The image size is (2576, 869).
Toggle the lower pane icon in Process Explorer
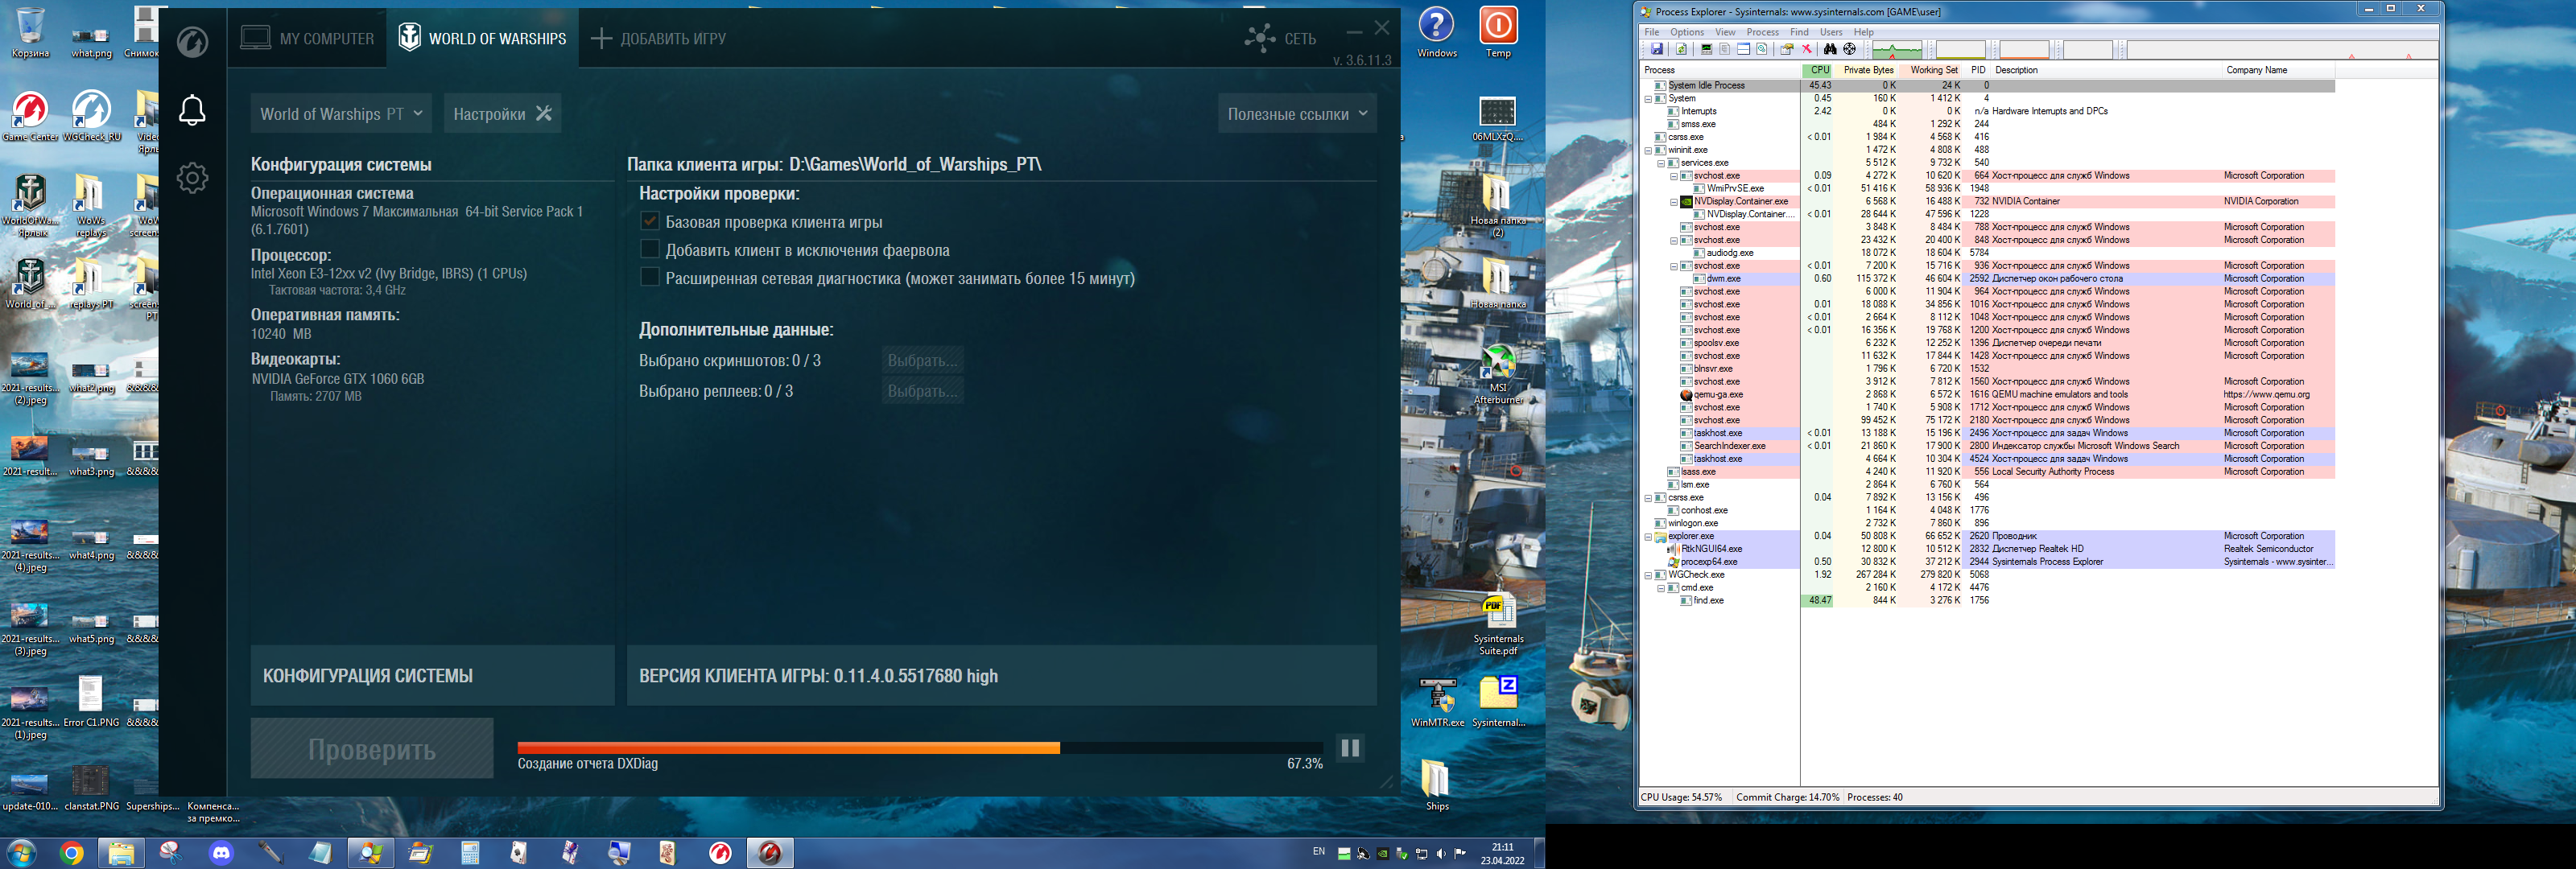[1744, 49]
